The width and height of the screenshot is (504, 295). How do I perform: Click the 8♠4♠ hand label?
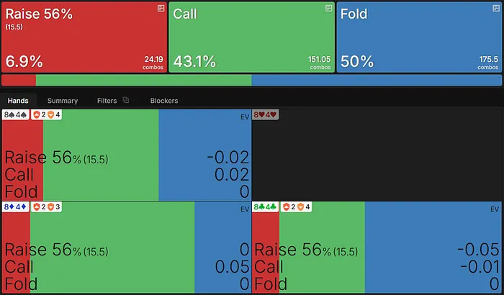(16, 115)
